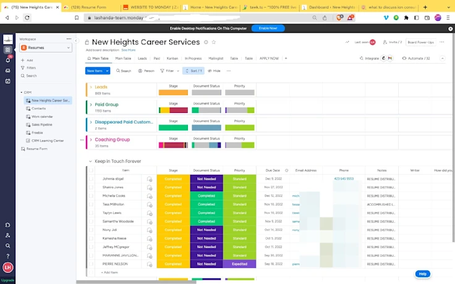
Task: Open toolbar more options three dots
Action: coord(229,71)
